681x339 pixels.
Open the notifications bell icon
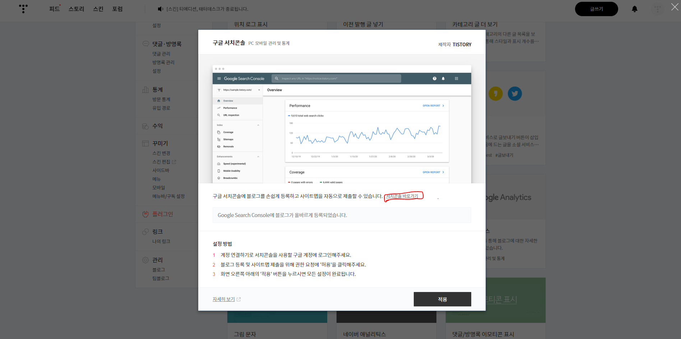[635, 9]
